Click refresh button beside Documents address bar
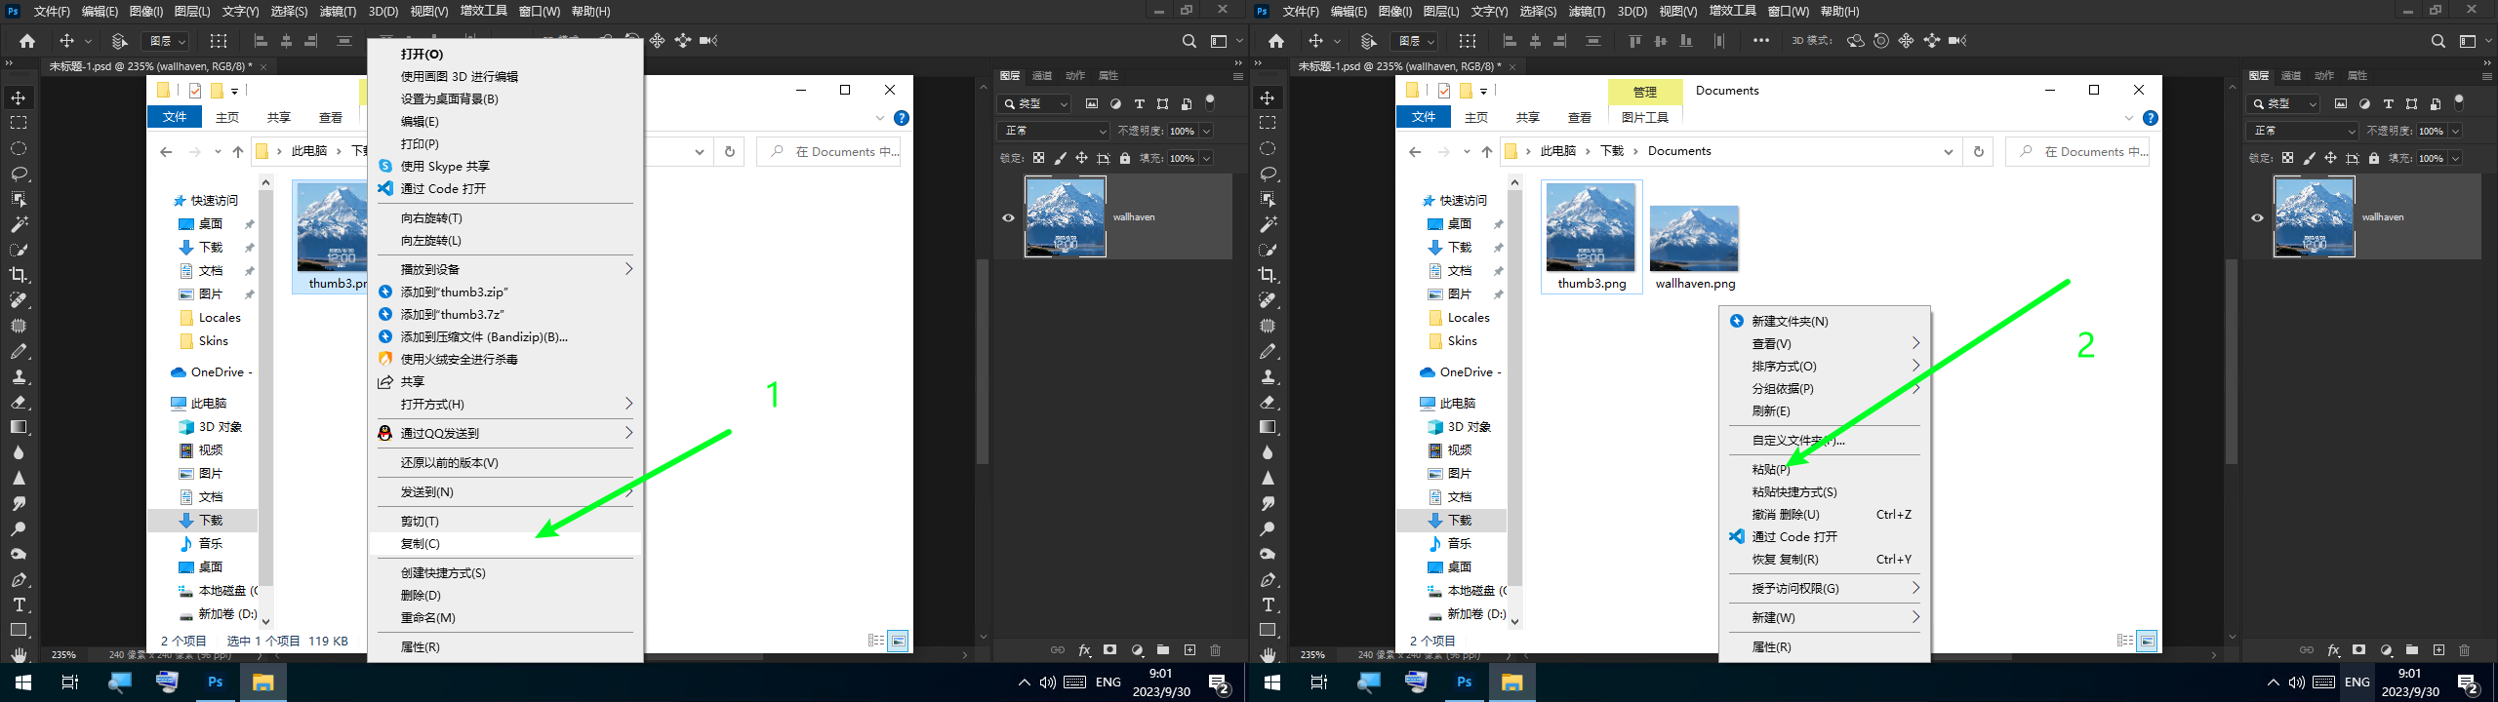The height and width of the screenshot is (702, 2498). click(1978, 151)
